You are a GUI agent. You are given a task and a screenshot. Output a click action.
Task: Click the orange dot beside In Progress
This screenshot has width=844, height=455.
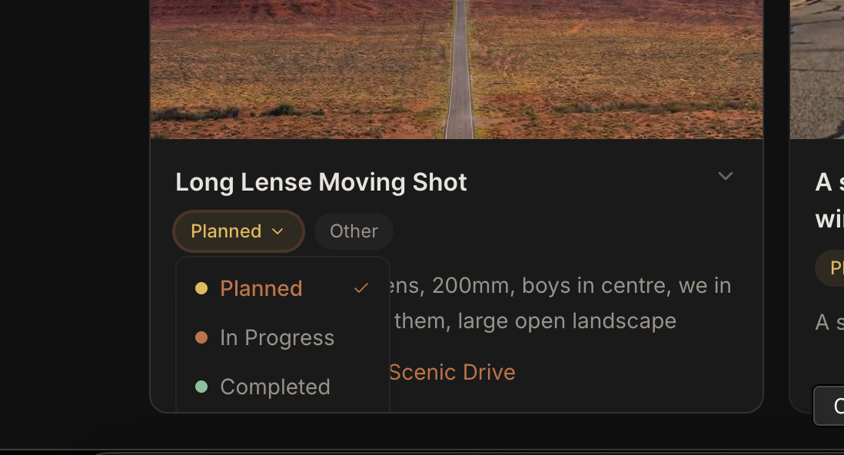(201, 337)
